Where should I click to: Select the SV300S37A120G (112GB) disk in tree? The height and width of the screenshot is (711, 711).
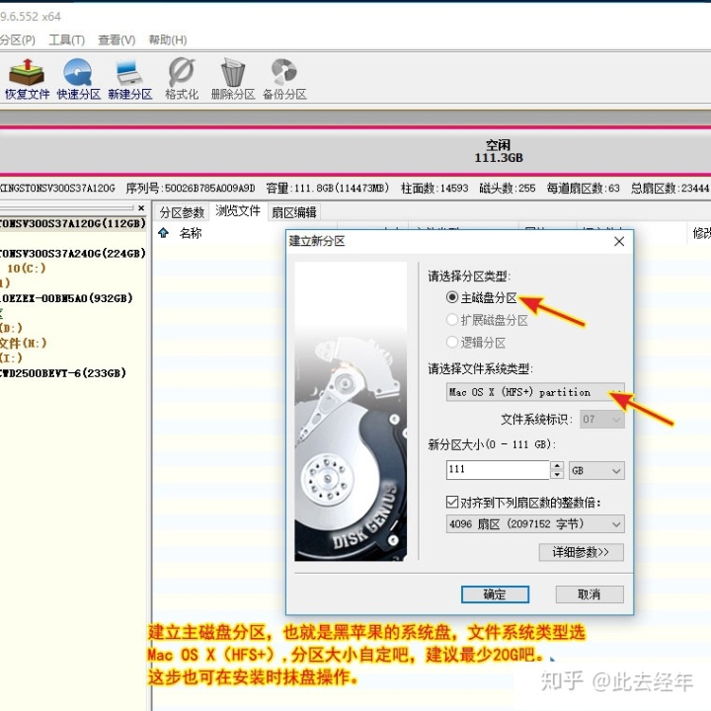(x=72, y=223)
